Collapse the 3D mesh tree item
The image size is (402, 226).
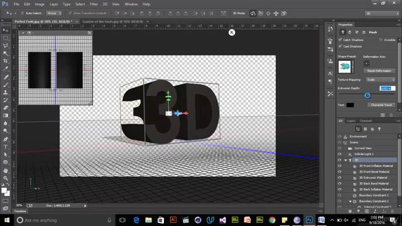[x=345, y=160]
